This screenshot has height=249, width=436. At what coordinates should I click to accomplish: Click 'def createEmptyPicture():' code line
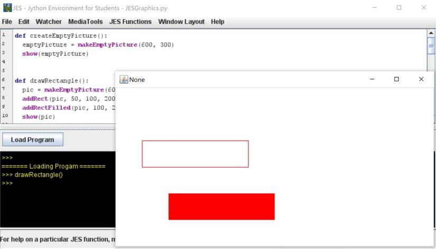pyautogui.click(x=61, y=36)
